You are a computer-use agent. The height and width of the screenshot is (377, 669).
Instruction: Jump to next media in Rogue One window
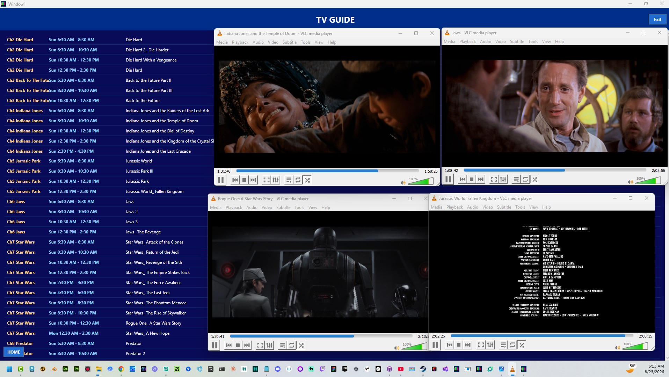point(247,345)
